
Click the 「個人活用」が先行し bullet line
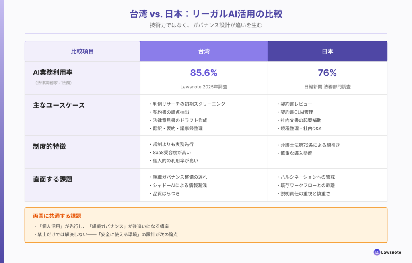[x=101, y=226]
